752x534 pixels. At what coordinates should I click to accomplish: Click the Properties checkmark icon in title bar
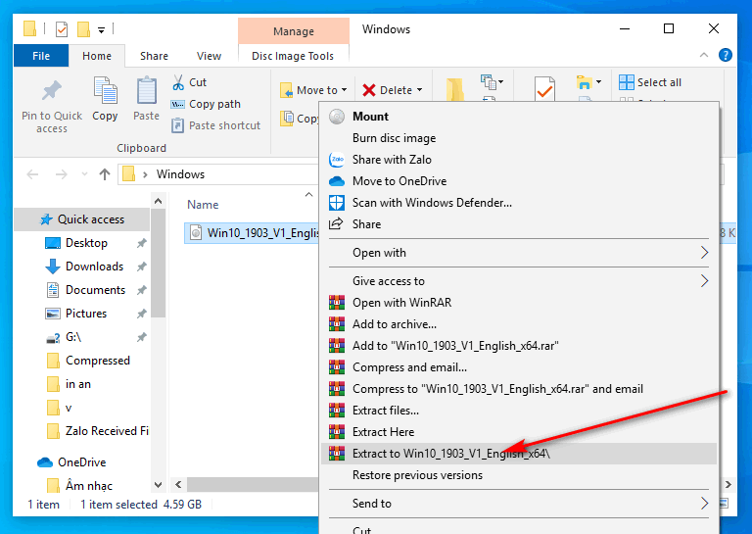click(62, 29)
